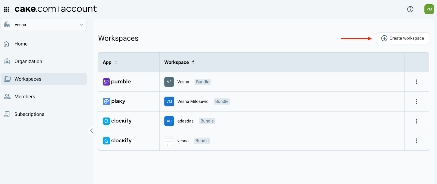This screenshot has height=184, width=437.
Task: Open three-dot menu for adasdas row
Action: click(x=417, y=121)
